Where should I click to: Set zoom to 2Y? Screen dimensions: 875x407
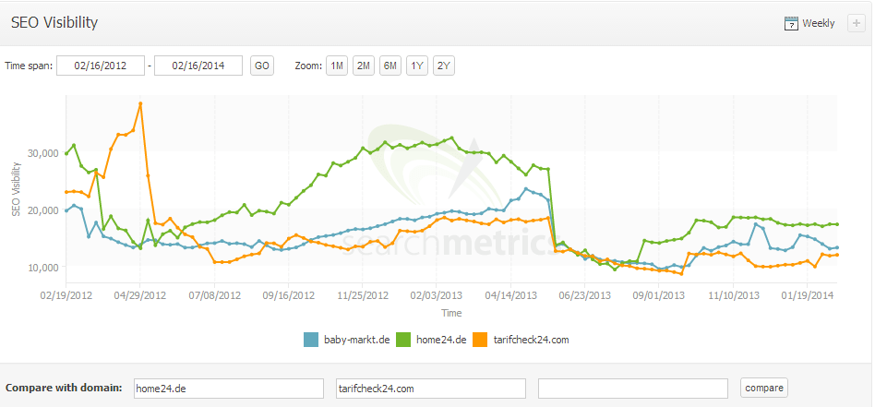444,66
